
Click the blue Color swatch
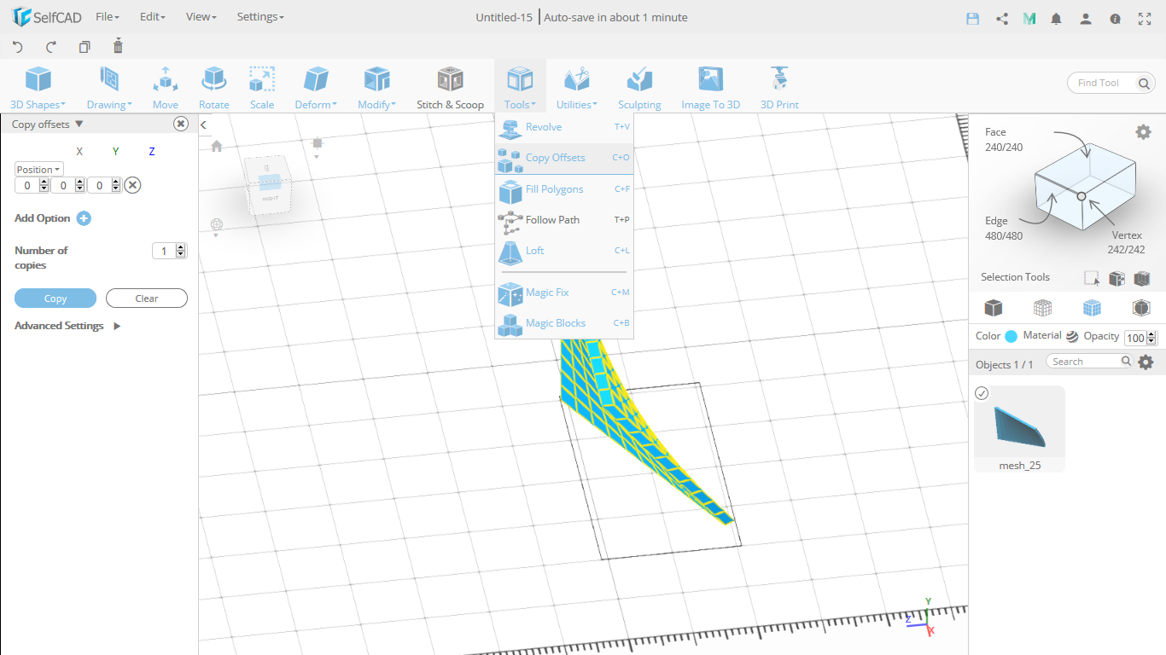click(1012, 336)
